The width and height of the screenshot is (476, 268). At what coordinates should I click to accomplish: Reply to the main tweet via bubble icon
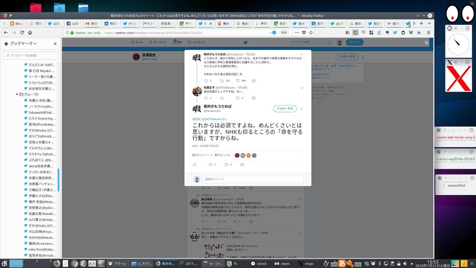pyautogui.click(x=195, y=165)
